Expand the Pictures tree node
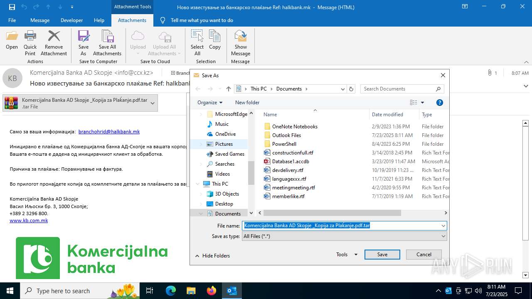Screen dimensions: 532x299 click(201, 144)
